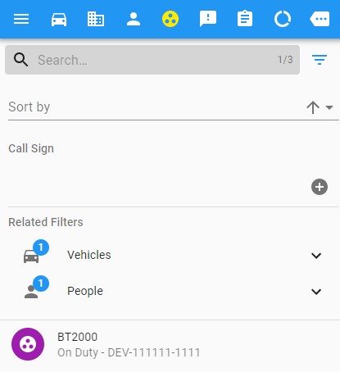Click the People icon with badge

pyautogui.click(x=36, y=288)
